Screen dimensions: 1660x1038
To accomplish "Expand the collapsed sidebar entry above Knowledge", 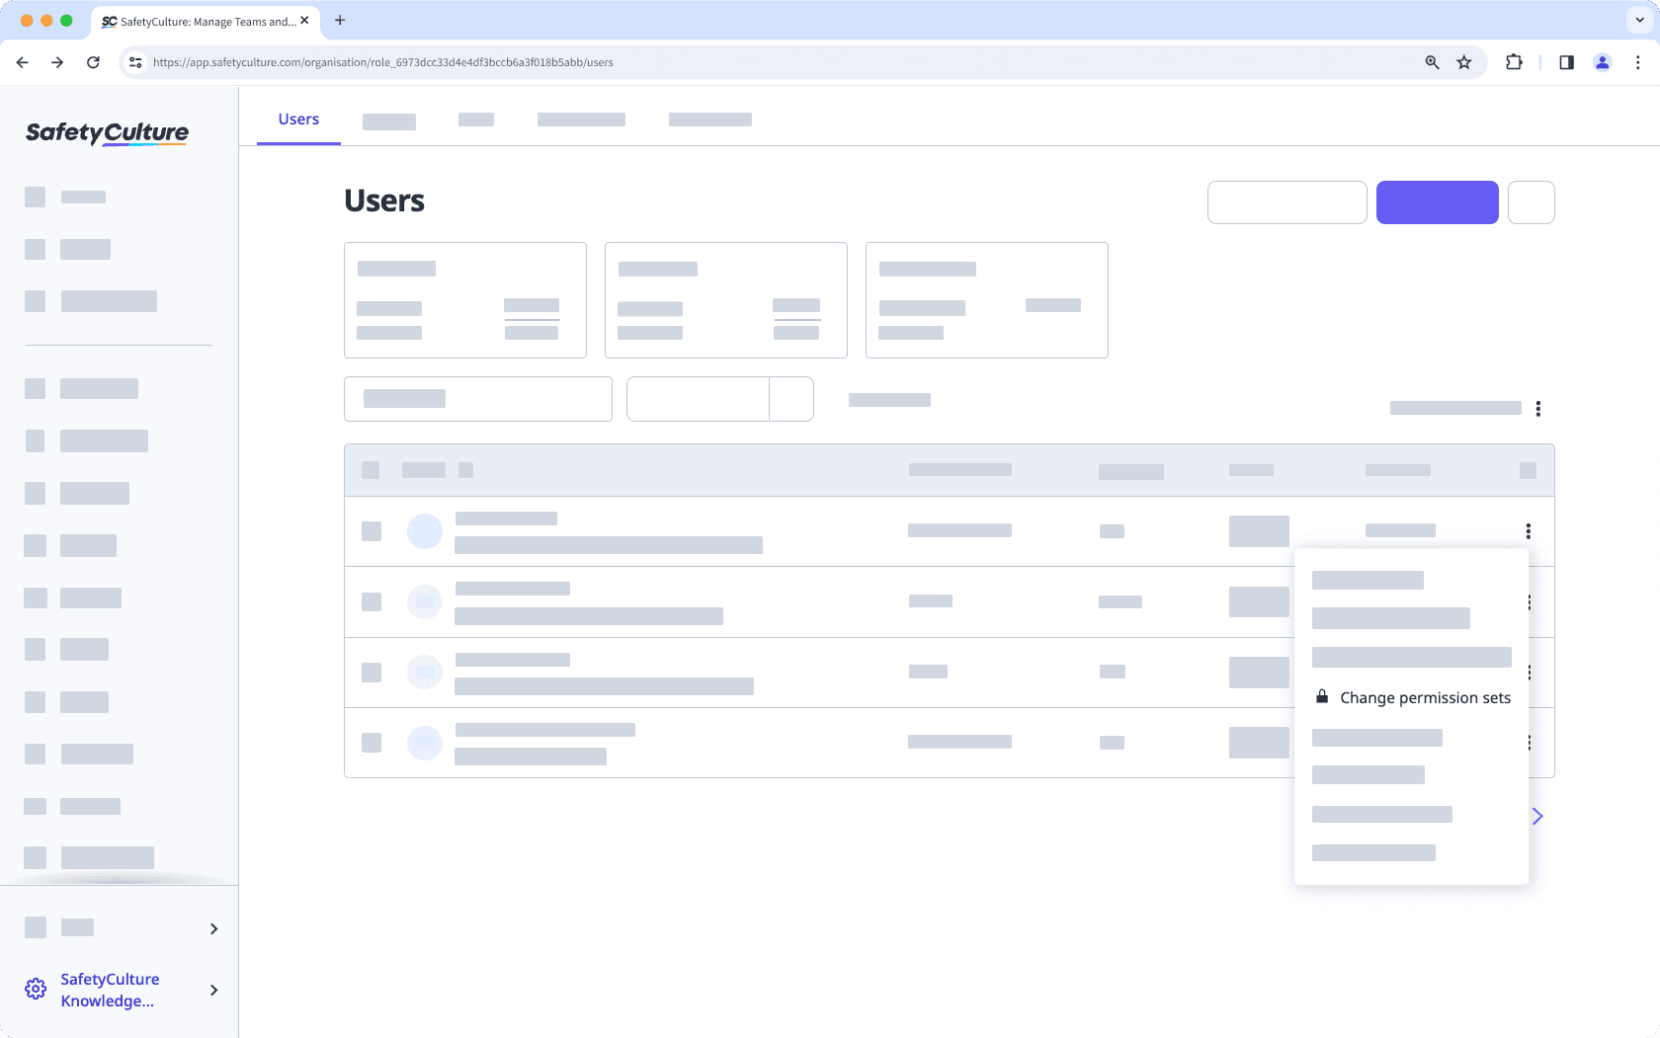I will [x=213, y=928].
